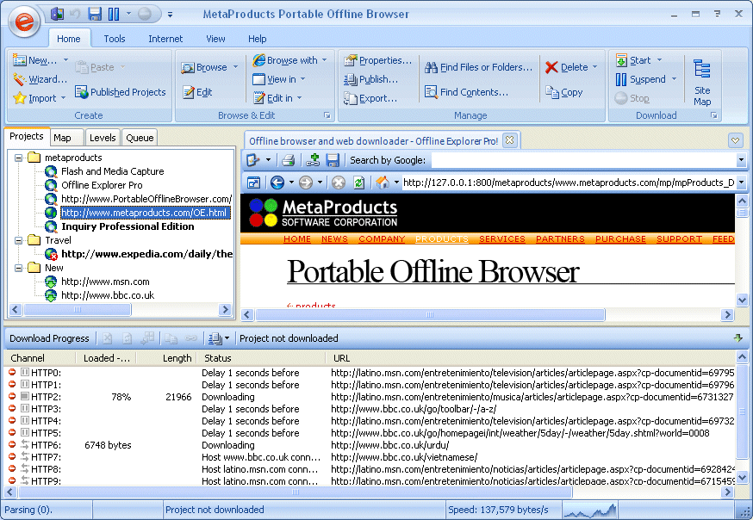Click the browser refresh icon
Viewport: 753px width, 520px height.
(358, 183)
